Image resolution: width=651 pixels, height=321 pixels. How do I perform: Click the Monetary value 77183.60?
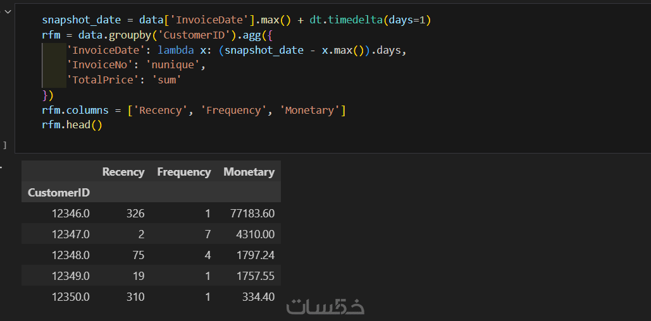(x=252, y=214)
